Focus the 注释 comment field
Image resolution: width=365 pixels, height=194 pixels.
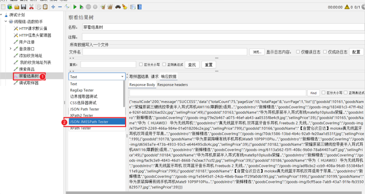tap(223, 37)
